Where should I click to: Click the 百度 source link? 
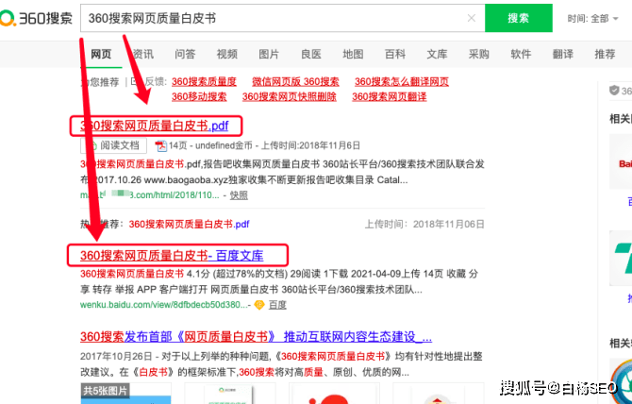click(x=277, y=305)
